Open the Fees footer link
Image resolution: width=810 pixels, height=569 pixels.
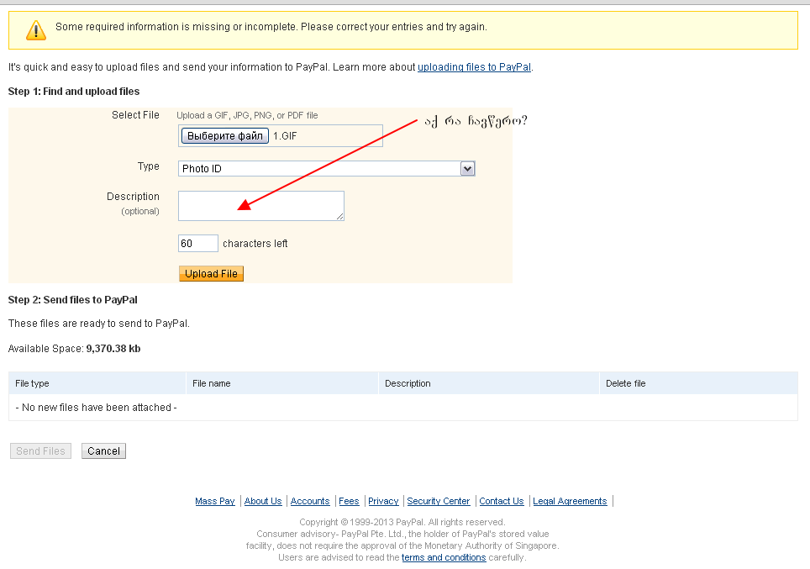349,501
